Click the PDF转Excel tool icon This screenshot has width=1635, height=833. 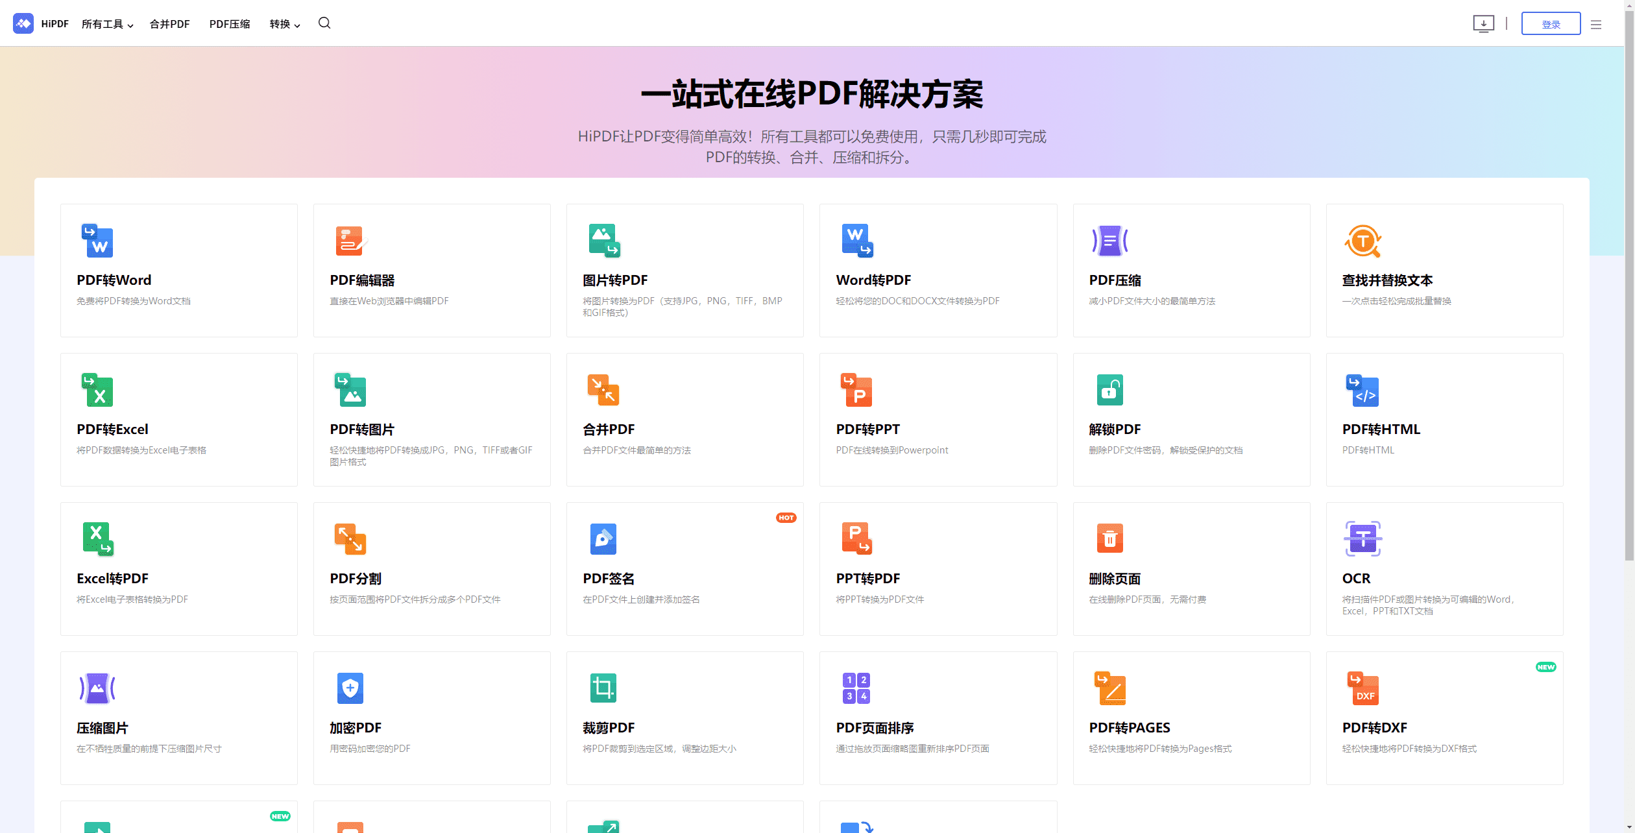tap(97, 390)
